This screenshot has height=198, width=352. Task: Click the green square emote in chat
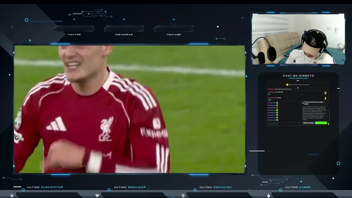click(277, 110)
